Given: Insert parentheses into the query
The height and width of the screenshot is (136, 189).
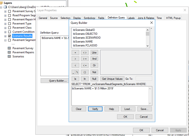Looking at the screenshot, I should pos(85,72).
